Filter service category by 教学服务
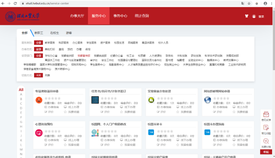Screen dimensions: 275x158 (x=50, y=43)
